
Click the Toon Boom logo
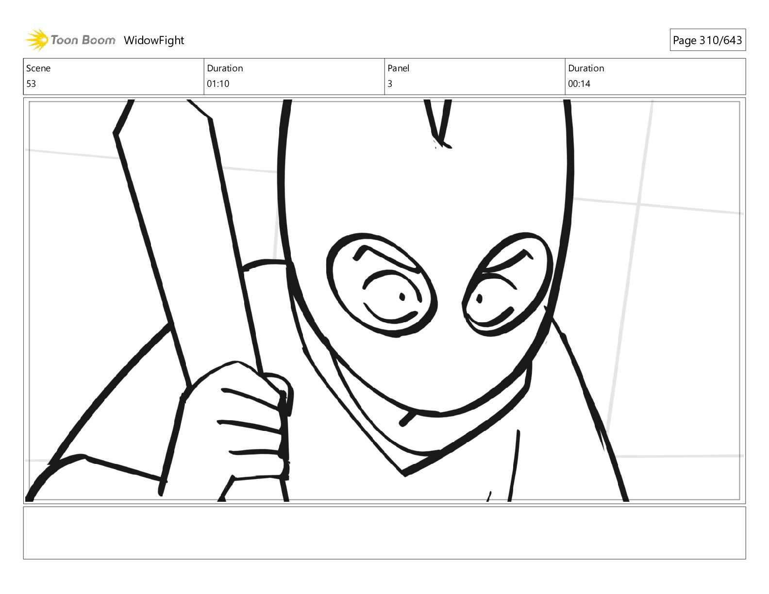coord(70,40)
